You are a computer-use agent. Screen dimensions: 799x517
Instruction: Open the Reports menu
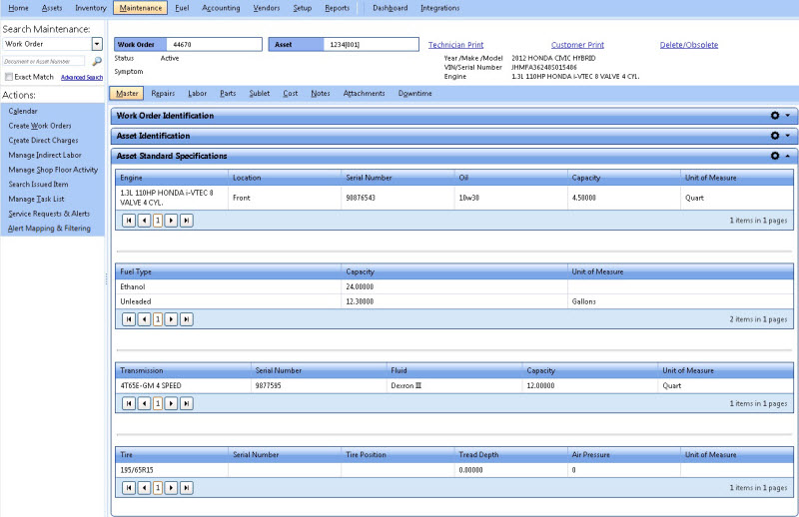pyautogui.click(x=337, y=8)
